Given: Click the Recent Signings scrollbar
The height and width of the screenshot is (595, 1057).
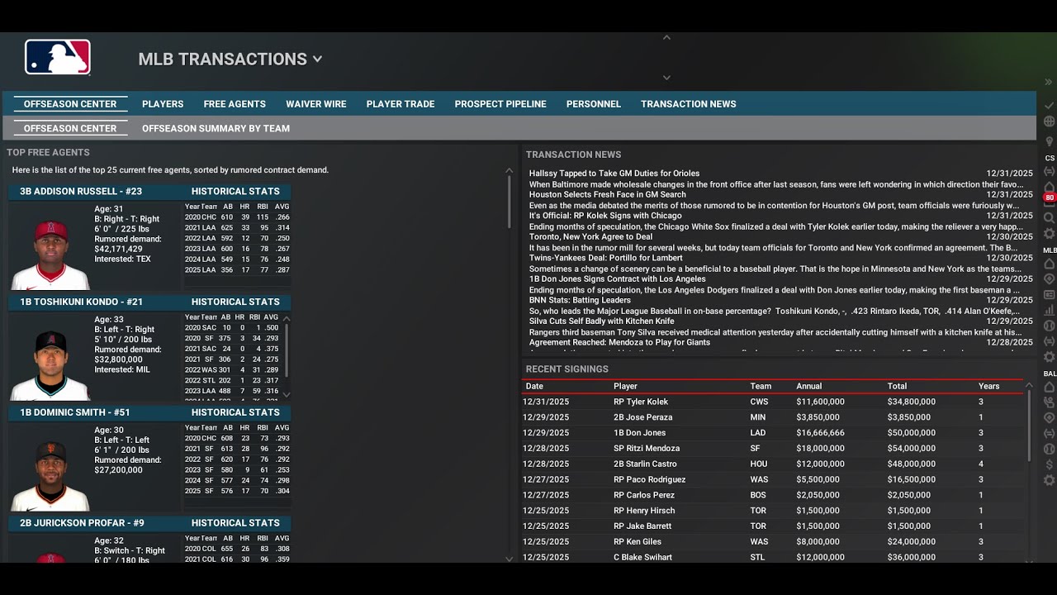Looking at the screenshot, I should 1029,427.
